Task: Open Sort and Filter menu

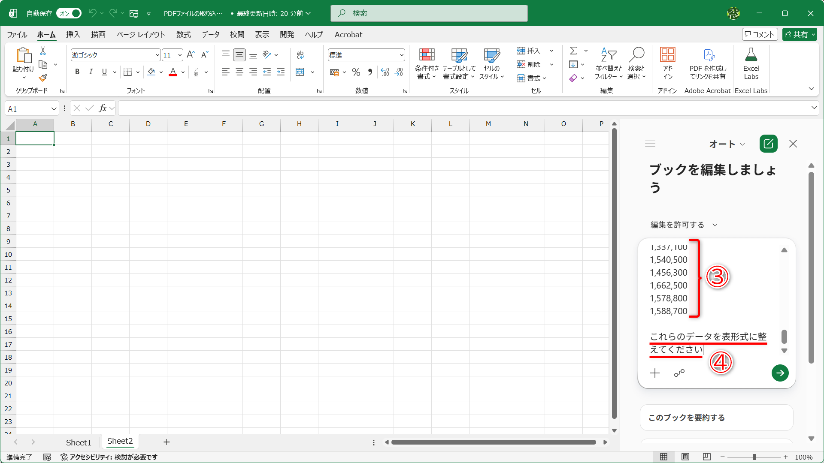Action: (609, 63)
